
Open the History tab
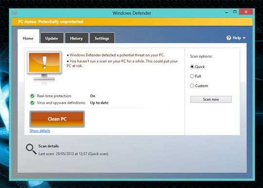pyautogui.click(x=76, y=38)
